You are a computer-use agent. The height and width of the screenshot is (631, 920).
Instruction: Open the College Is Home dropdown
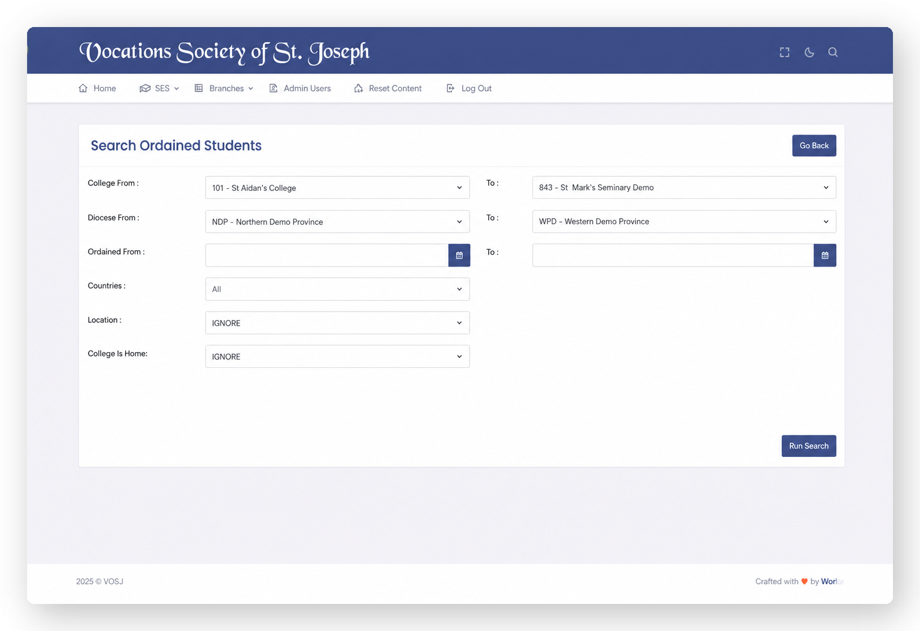point(337,357)
